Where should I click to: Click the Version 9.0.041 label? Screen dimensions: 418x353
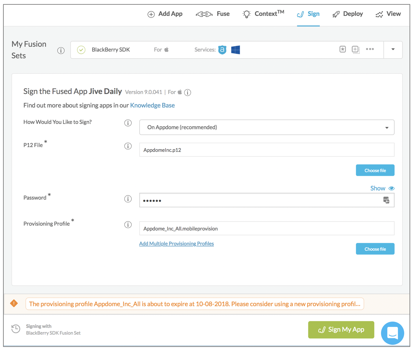[143, 92]
